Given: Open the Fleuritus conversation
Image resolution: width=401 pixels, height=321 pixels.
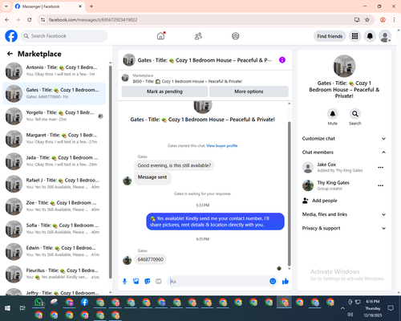Looking at the screenshot, I should tap(55, 274).
